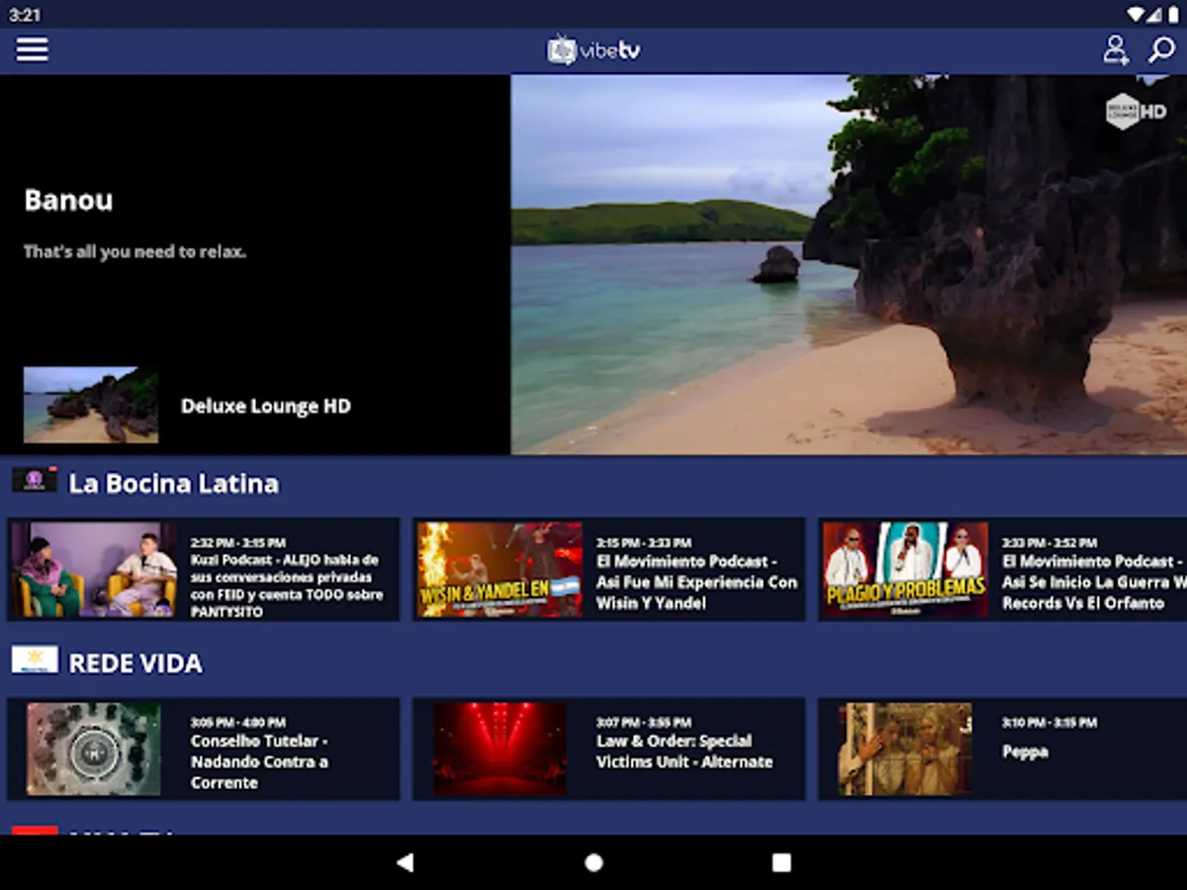Play the beach live video preview
The height and width of the screenshot is (890, 1187).
tap(849, 264)
